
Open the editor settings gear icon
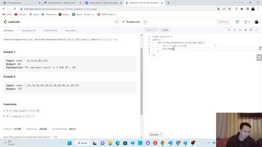[251, 30]
